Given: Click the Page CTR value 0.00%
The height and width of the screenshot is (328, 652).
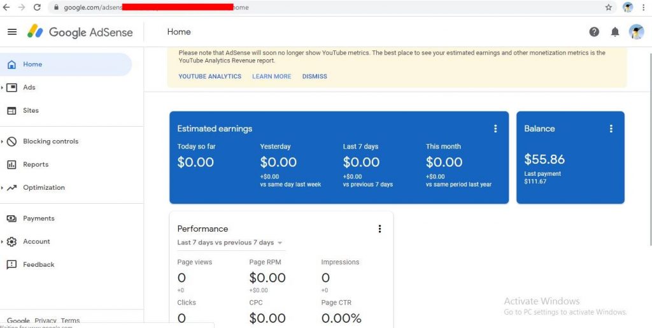Looking at the screenshot, I should tap(341, 318).
